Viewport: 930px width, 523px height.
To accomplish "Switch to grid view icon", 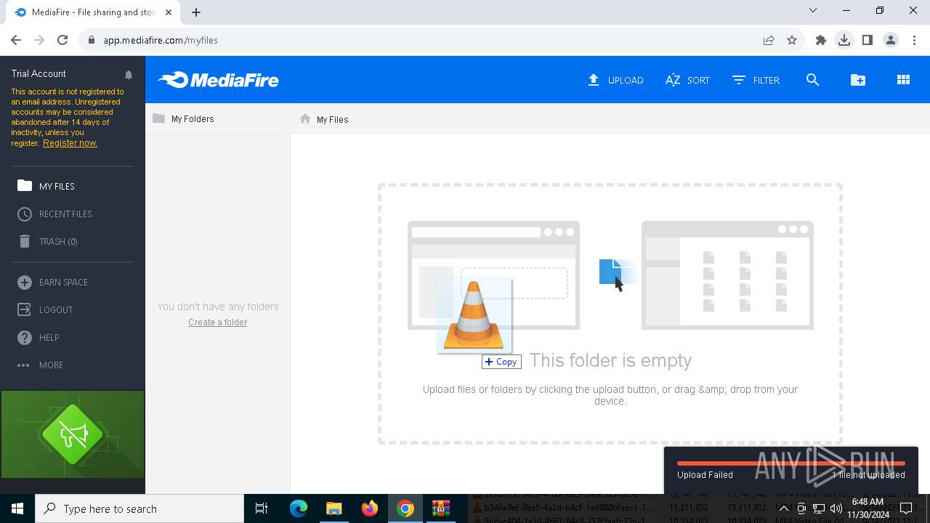I will coord(903,80).
